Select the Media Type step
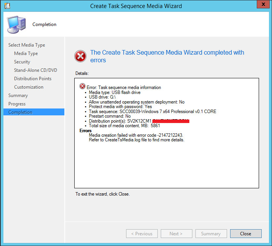The width and height of the screenshot is (272, 246). click(26, 53)
